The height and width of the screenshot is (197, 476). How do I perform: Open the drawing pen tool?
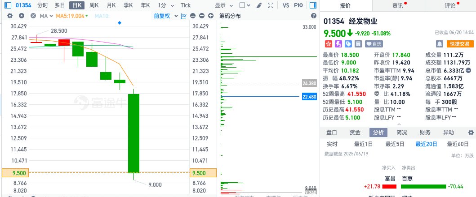pyautogui.click(x=259, y=5)
